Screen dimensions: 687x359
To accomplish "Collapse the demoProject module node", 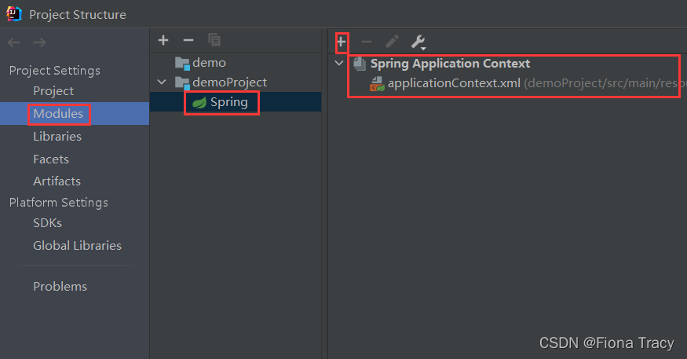I will pos(162,82).
